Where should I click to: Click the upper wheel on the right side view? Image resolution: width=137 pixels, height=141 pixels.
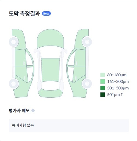87,42
